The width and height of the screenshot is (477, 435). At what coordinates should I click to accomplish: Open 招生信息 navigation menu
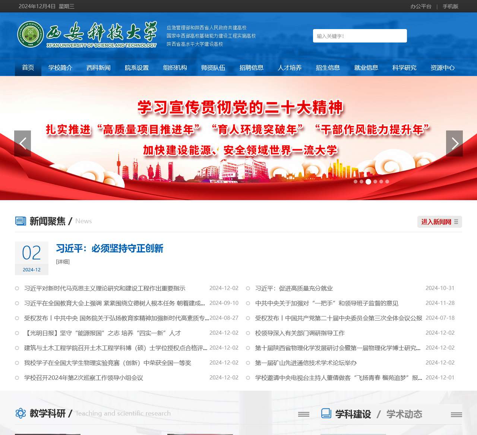(328, 67)
